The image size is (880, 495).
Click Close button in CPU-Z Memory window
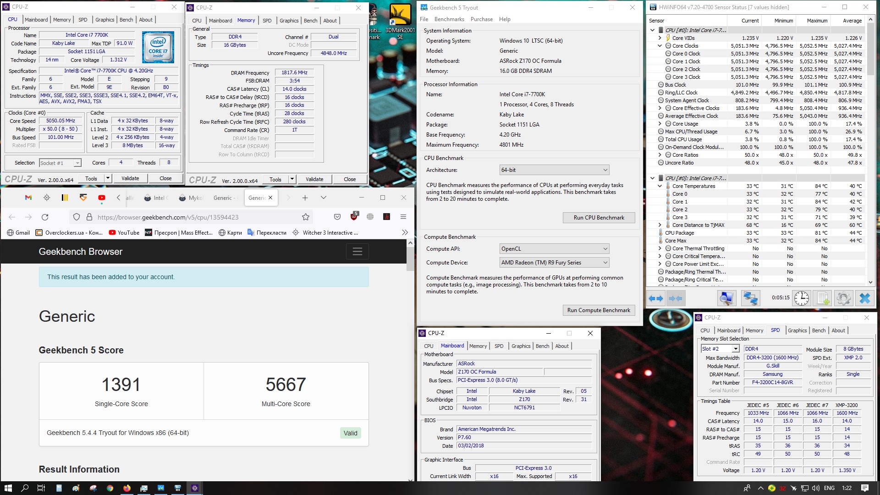(350, 179)
